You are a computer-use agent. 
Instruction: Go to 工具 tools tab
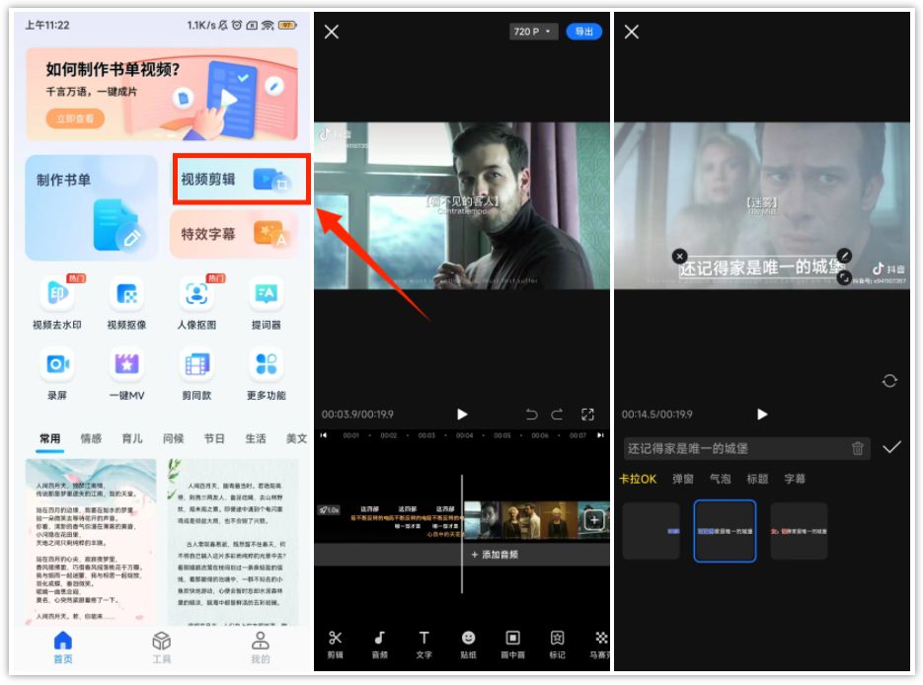click(161, 647)
